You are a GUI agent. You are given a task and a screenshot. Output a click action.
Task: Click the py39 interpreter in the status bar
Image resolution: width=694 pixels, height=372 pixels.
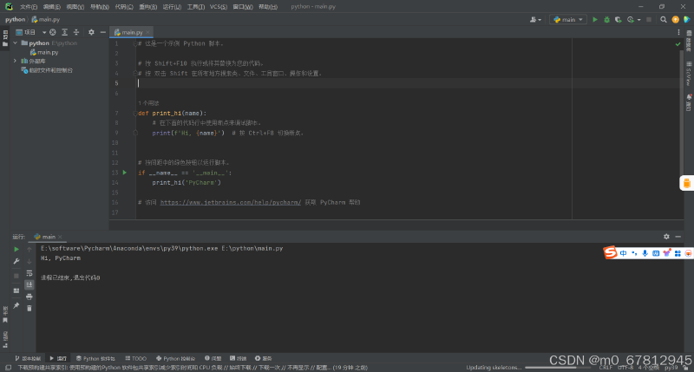(671, 367)
